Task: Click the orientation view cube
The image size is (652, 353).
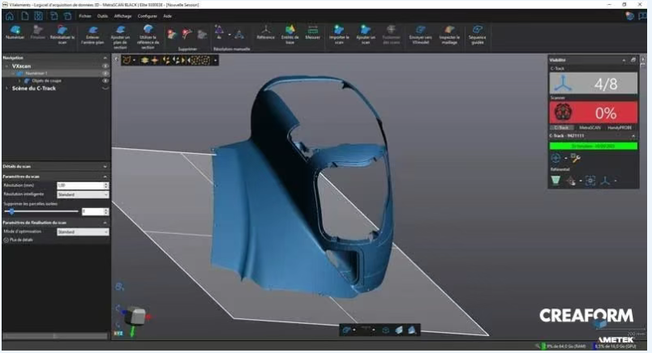Action: coord(137,316)
